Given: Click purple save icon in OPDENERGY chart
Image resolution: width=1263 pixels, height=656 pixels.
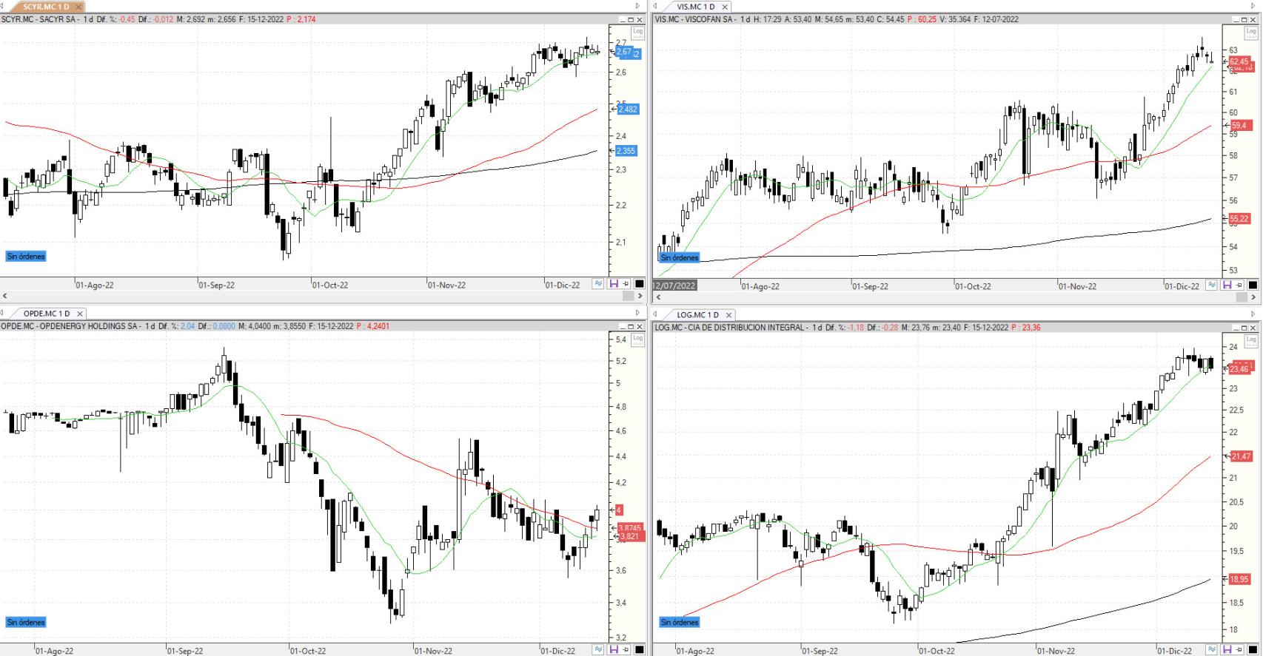Looking at the screenshot, I should coord(614,649).
